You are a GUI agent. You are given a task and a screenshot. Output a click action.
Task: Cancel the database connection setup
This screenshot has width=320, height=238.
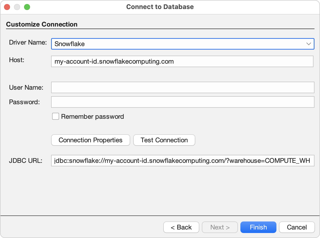coord(297,227)
